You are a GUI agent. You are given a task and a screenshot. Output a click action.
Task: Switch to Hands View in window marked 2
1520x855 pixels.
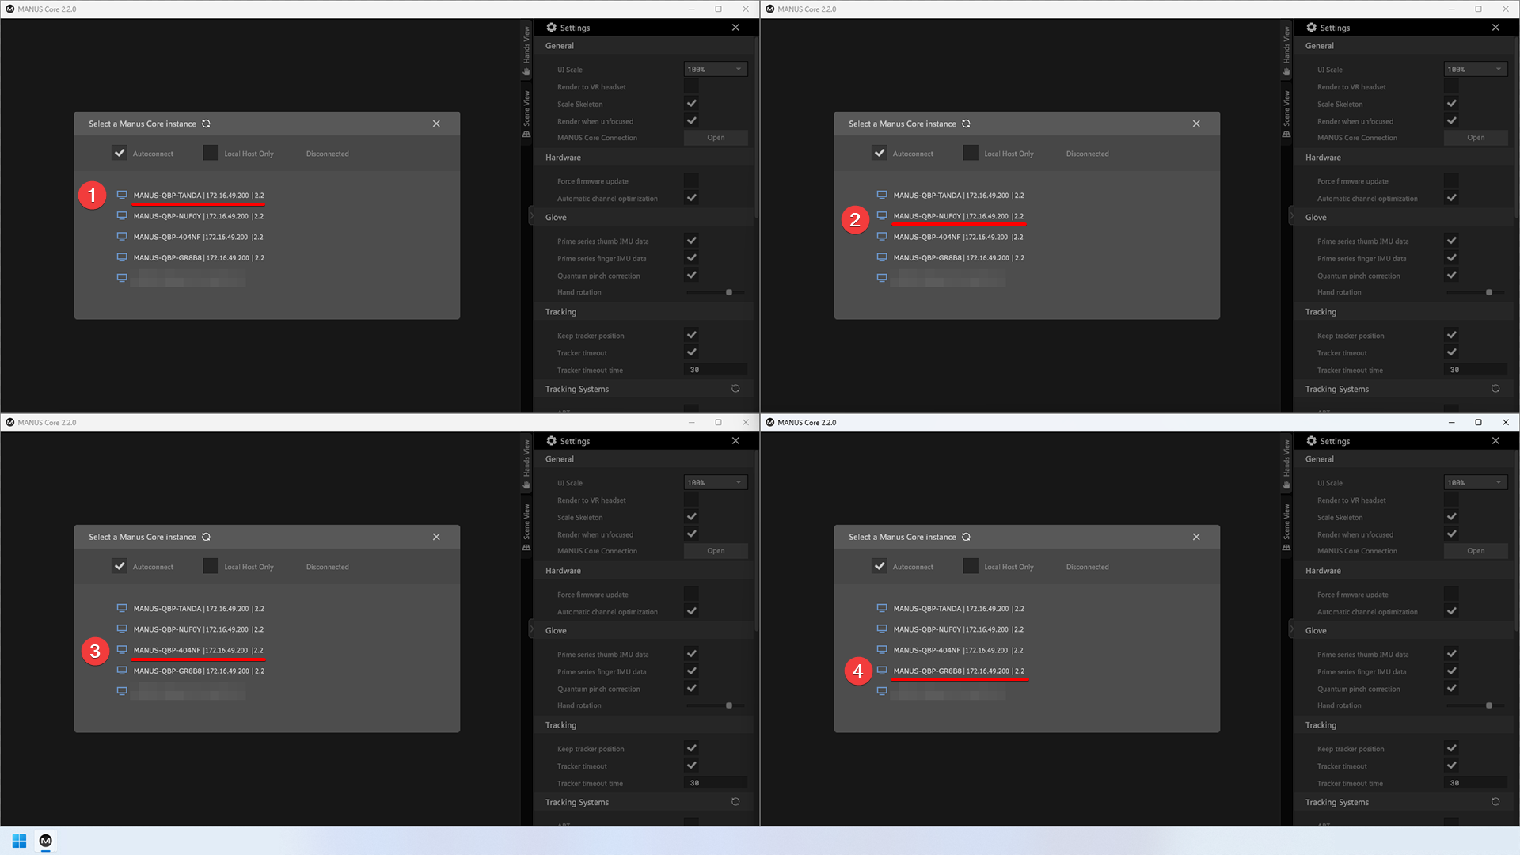click(x=1286, y=50)
